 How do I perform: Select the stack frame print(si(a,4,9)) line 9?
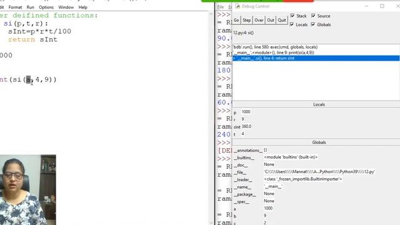coord(316,52)
